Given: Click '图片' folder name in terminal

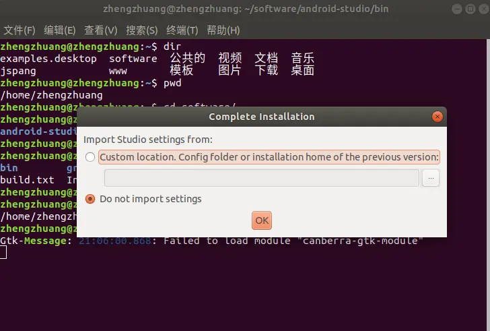Looking at the screenshot, I should tap(230, 70).
